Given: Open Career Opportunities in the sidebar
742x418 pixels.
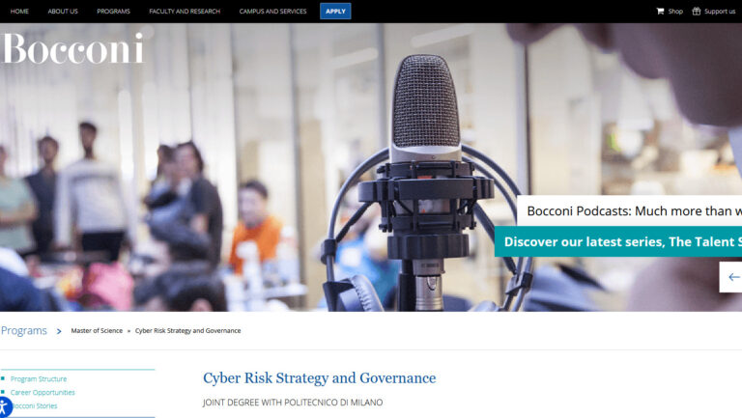Looking at the screenshot, I should click(43, 393).
